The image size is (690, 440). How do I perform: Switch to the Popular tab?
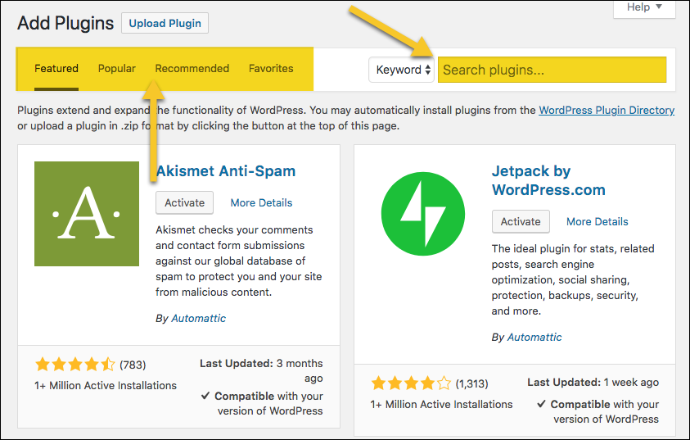point(116,68)
